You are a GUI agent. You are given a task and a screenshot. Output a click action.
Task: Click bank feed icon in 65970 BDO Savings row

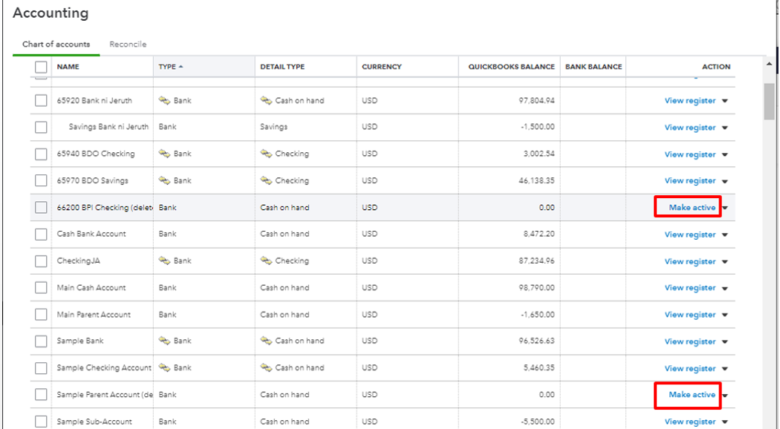pos(164,180)
